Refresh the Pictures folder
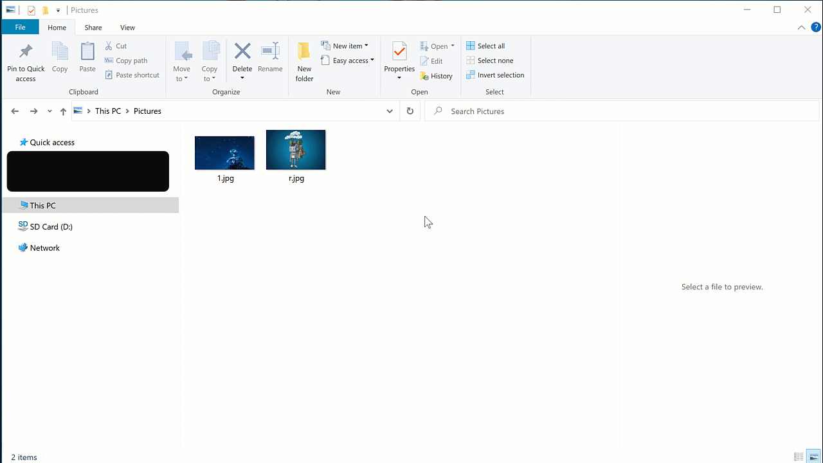The image size is (823, 463). (410, 111)
